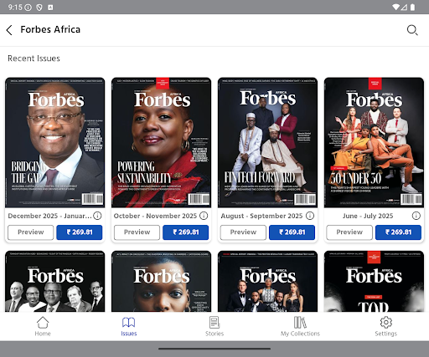Show info for December 2025 issue
The image size is (429, 357).
click(97, 216)
